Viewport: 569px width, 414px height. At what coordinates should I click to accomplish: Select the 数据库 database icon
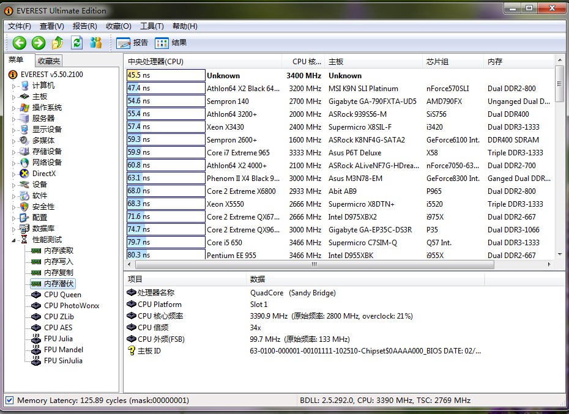click(x=24, y=229)
